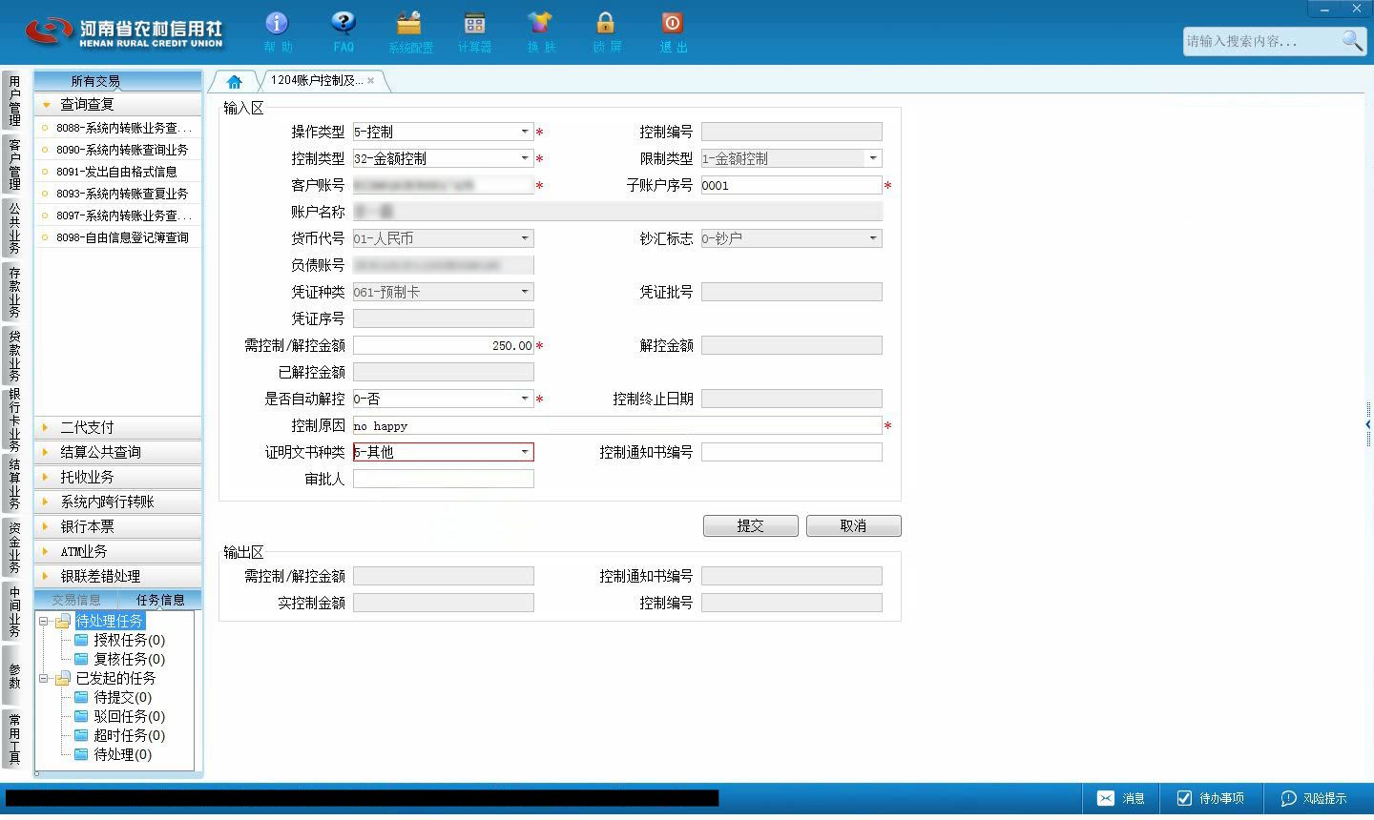Click the 控制通知书编号 input field

[x=791, y=452]
